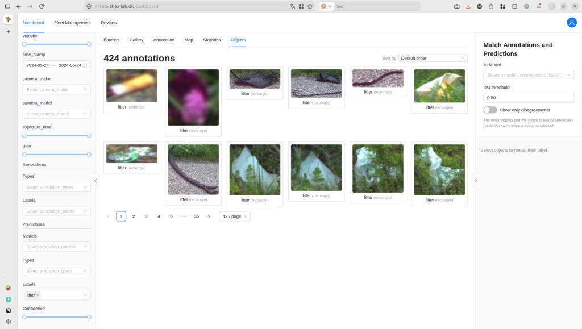Open the AI Model selection dropdown
This screenshot has height=329, width=582.
click(x=529, y=75)
